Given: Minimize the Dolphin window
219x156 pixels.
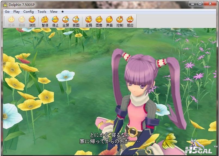Looking at the screenshot, I should pyautogui.click(x=193, y=4).
